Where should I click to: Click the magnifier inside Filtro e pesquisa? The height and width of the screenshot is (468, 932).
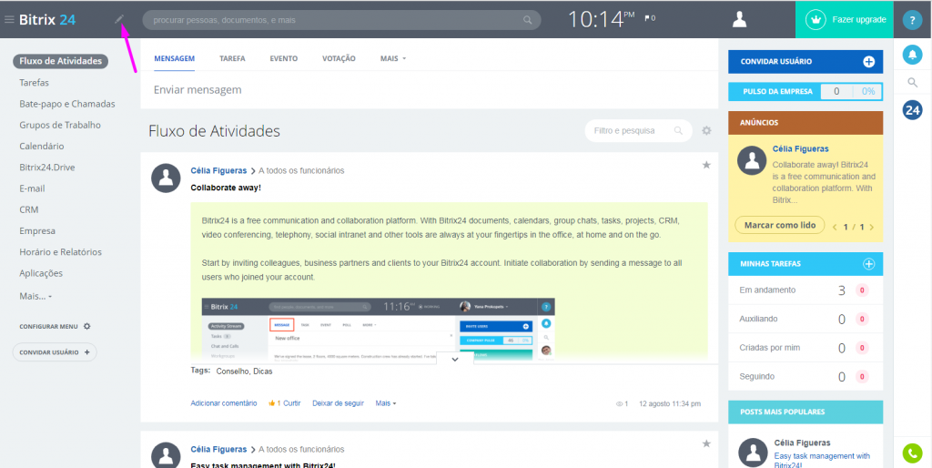pyautogui.click(x=678, y=130)
